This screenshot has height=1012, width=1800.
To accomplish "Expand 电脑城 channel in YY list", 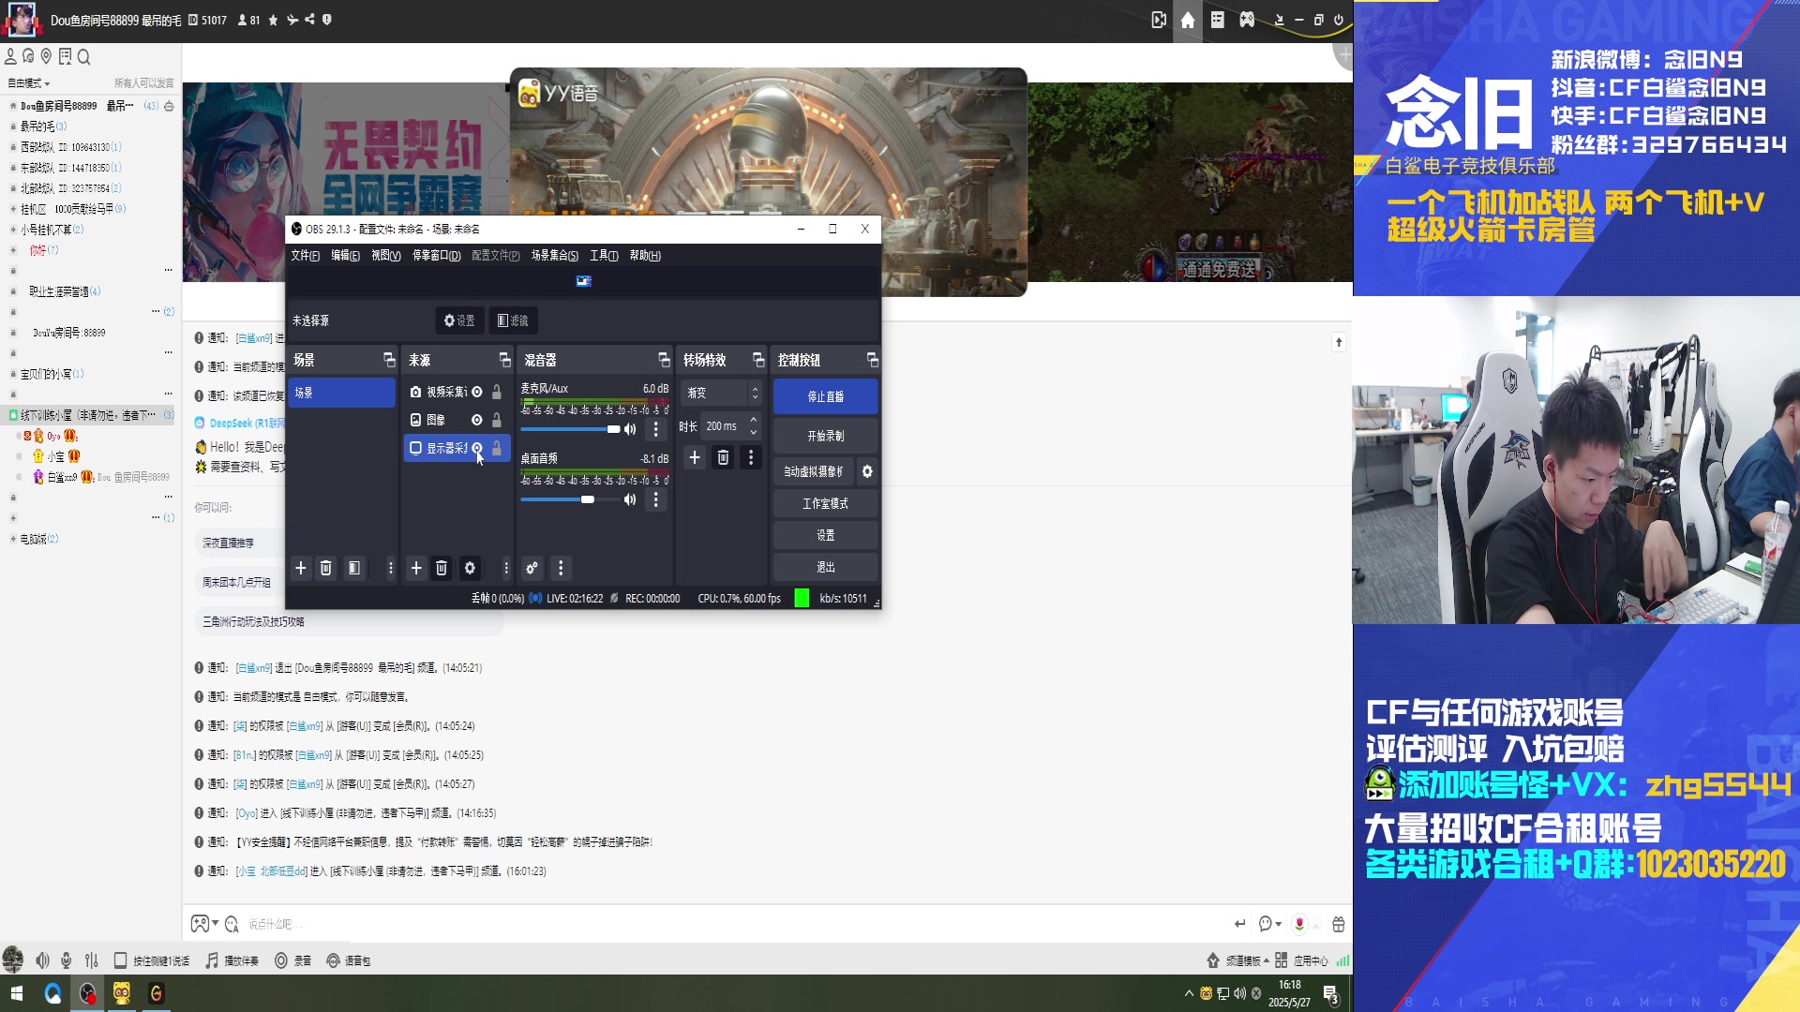I will 13,539.
